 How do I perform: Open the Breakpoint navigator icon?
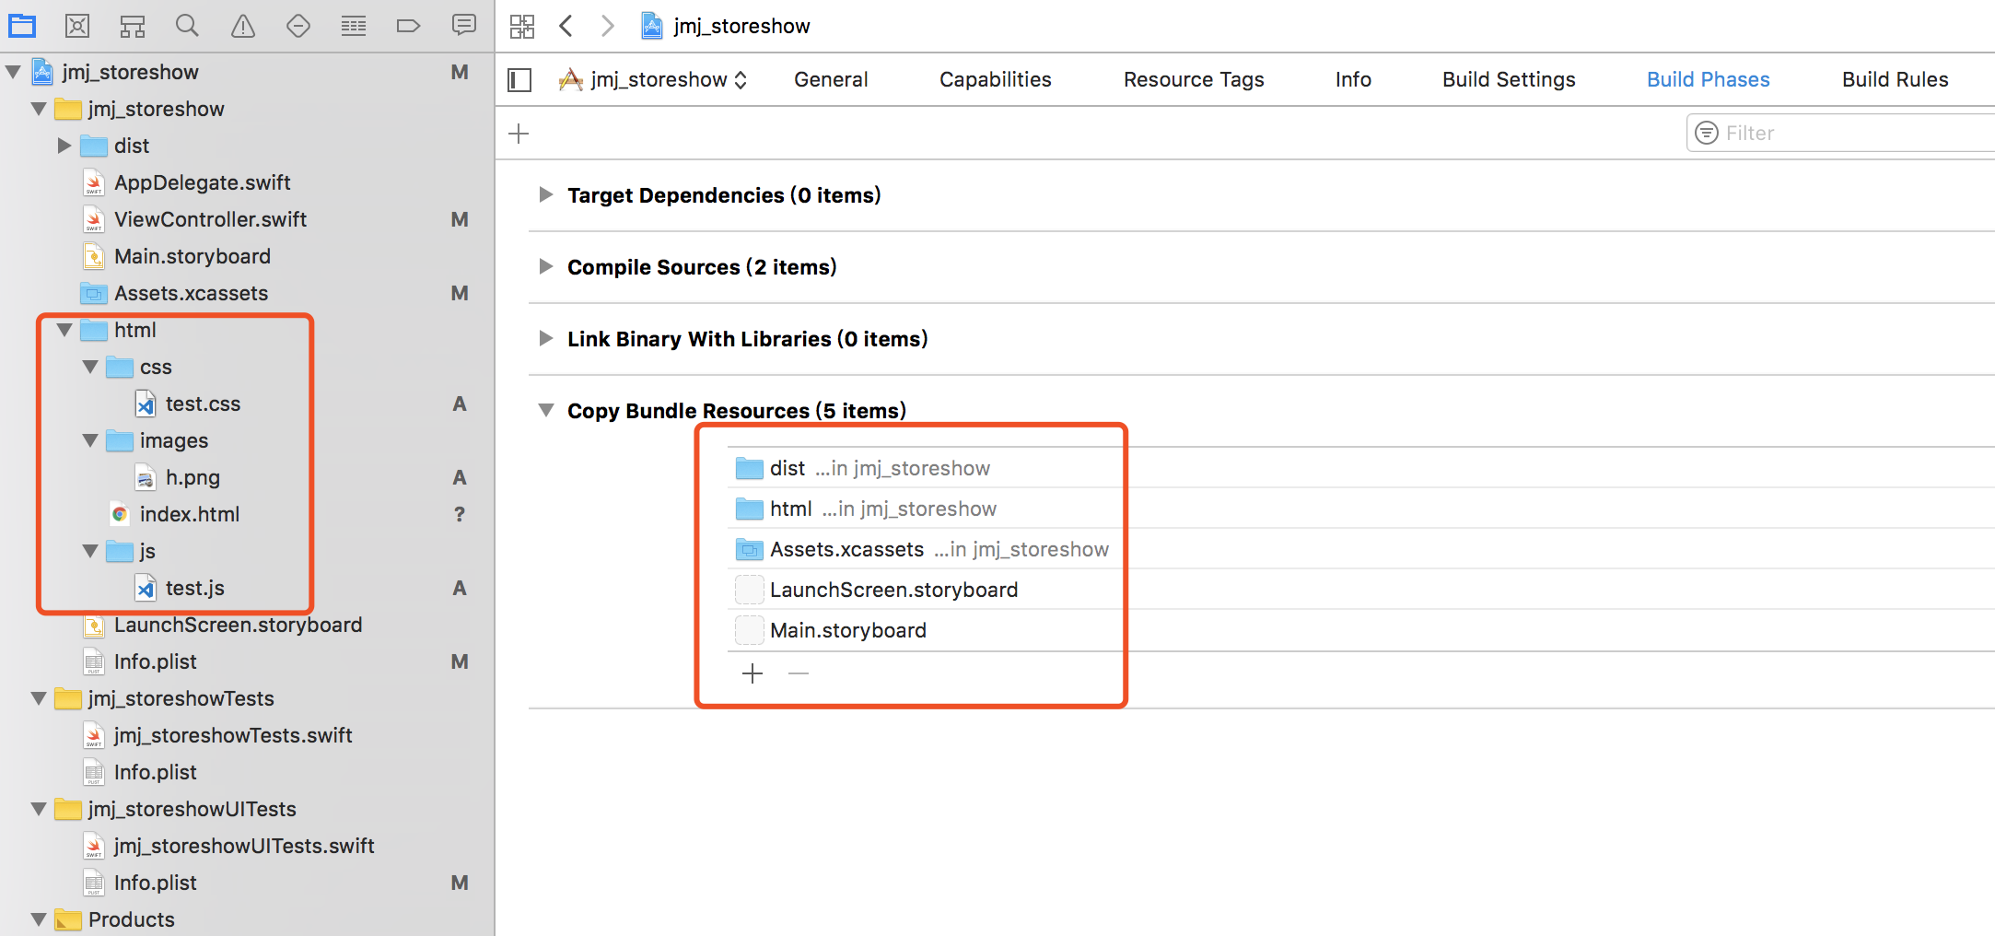408,26
